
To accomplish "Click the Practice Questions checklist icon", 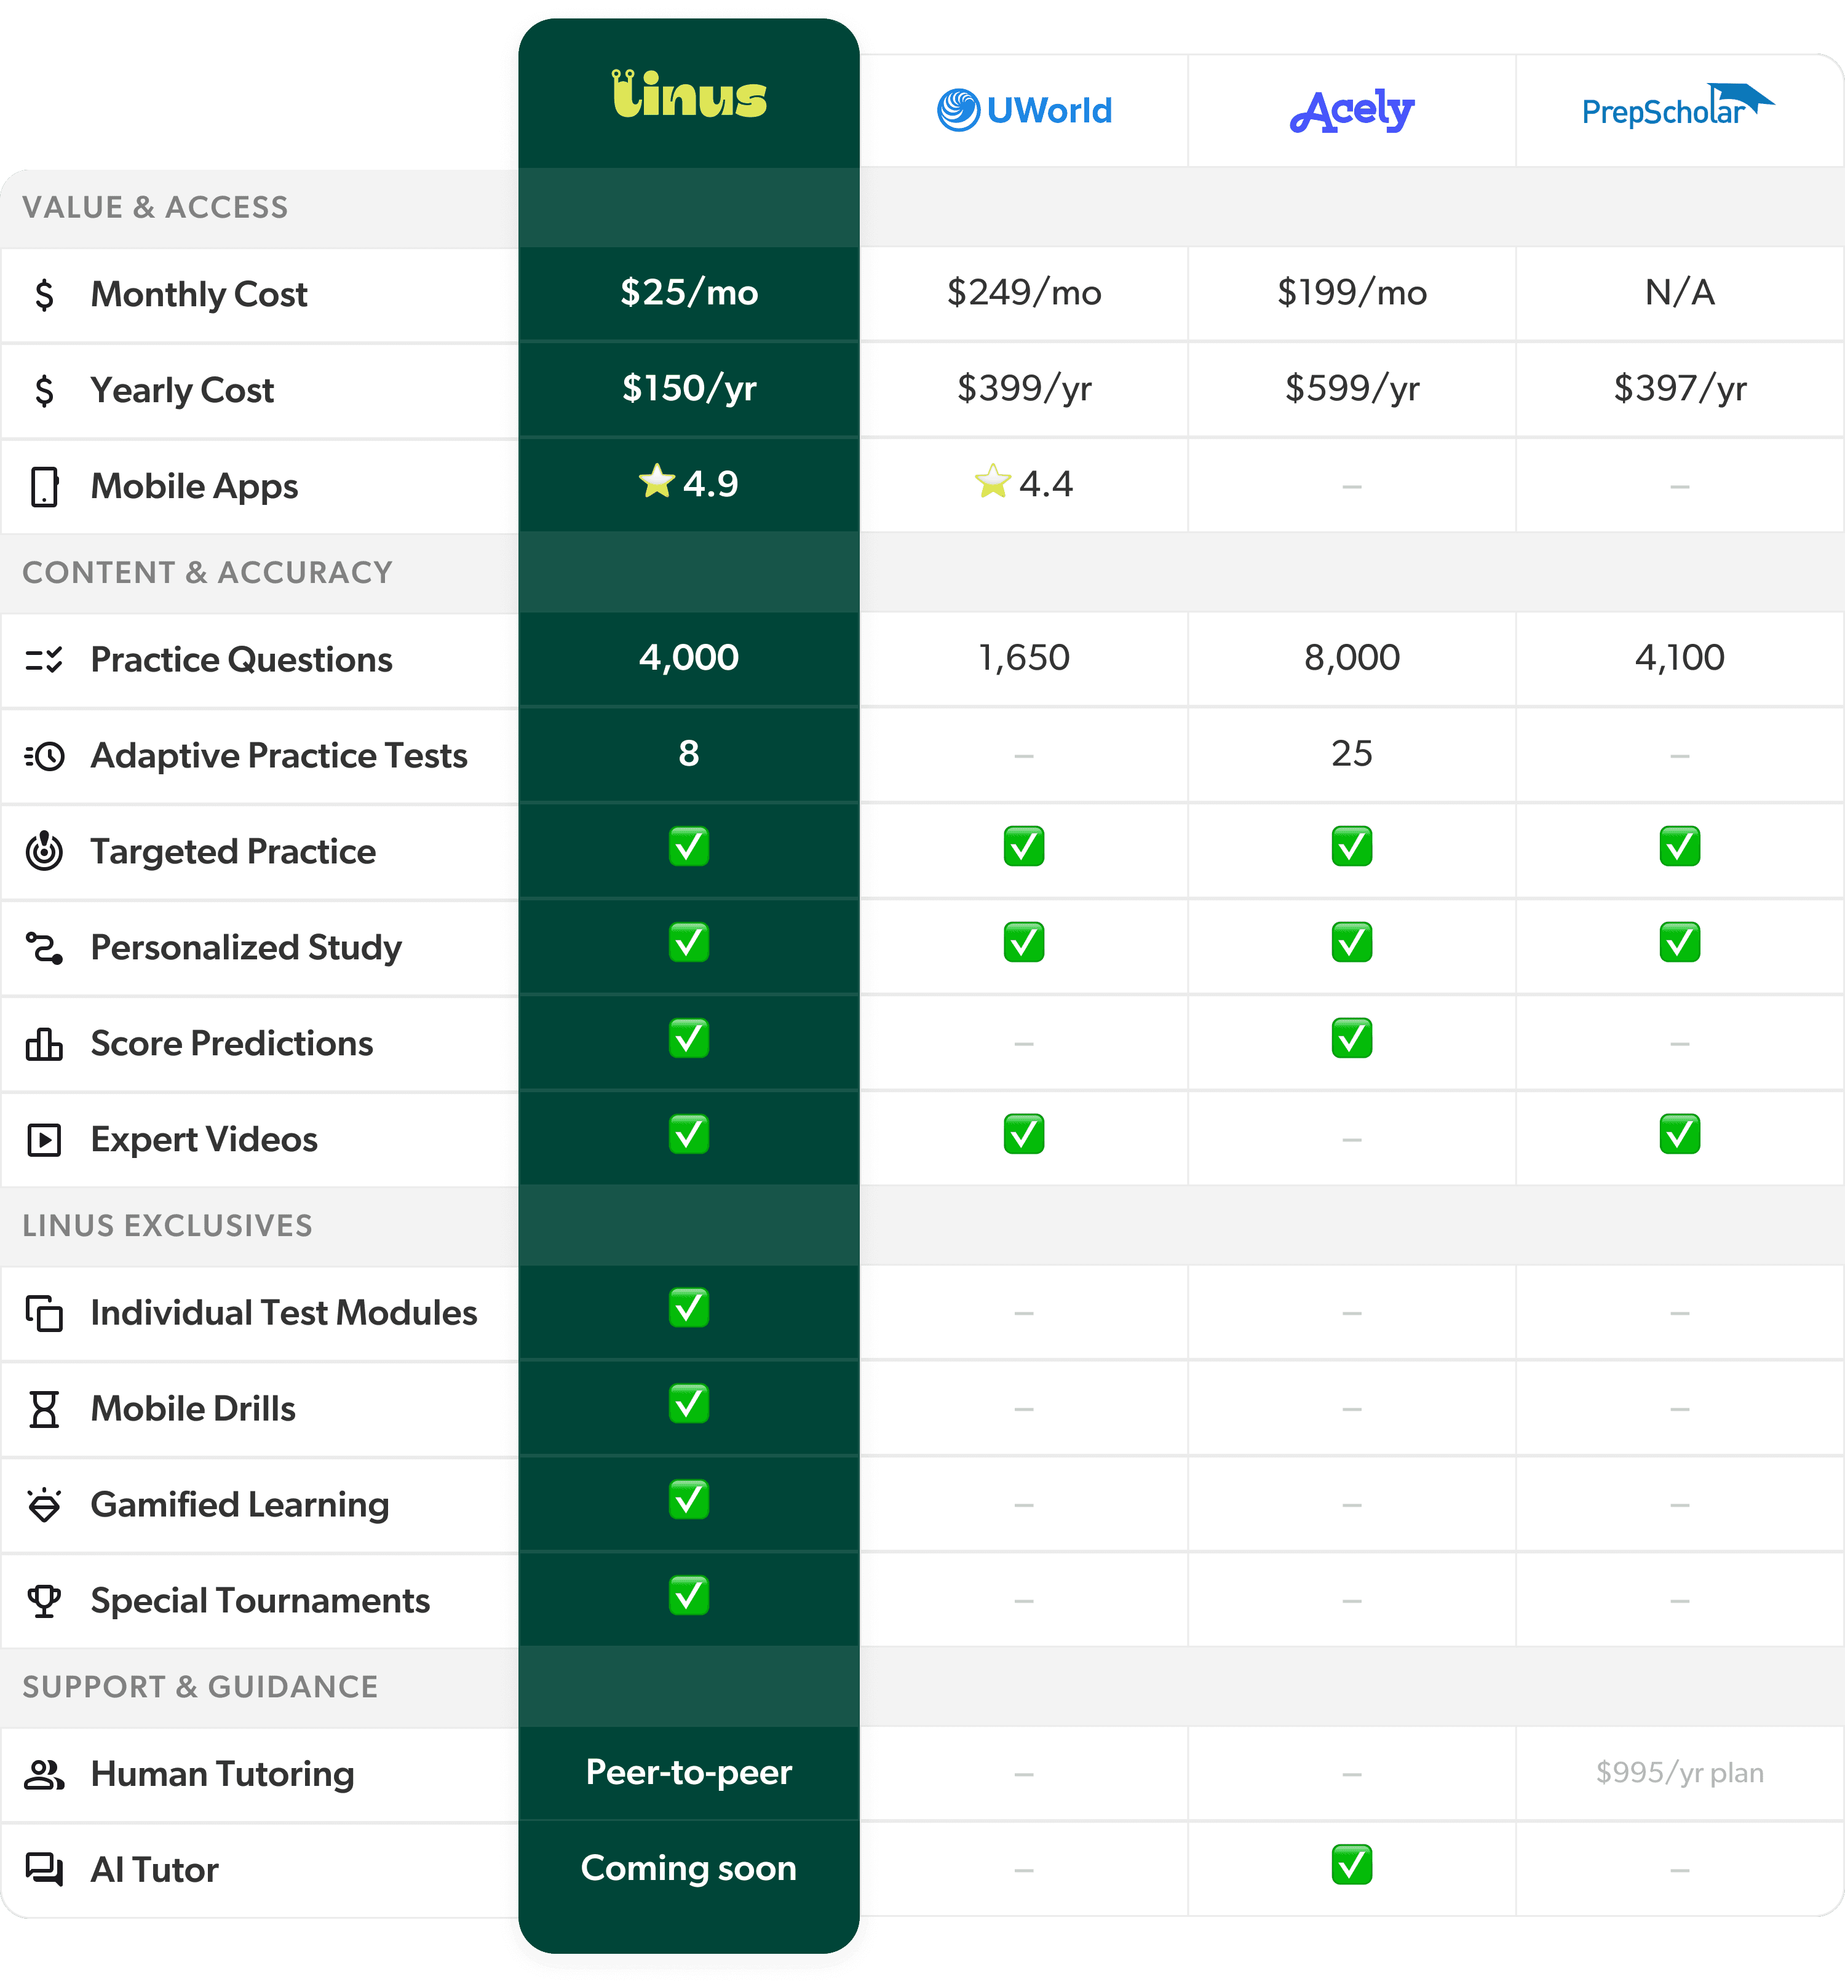I will pos(44,660).
